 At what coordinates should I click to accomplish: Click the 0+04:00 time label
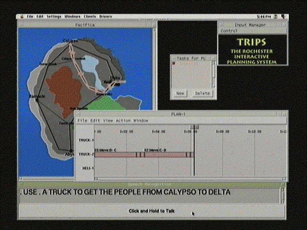pyautogui.click(x=158, y=132)
